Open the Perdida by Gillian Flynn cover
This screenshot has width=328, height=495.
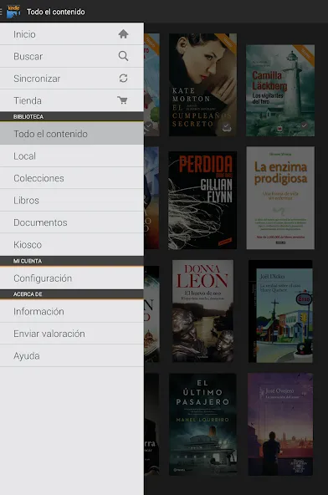point(202,200)
